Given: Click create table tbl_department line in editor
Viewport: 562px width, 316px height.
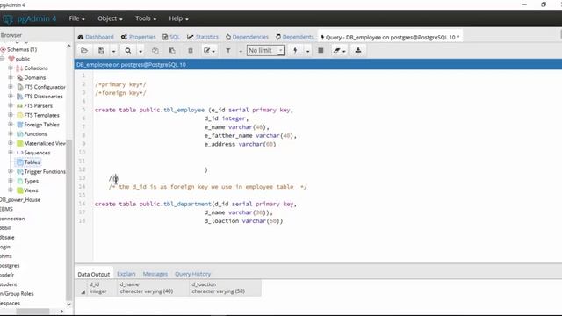Looking at the screenshot, I should pyautogui.click(x=196, y=204).
